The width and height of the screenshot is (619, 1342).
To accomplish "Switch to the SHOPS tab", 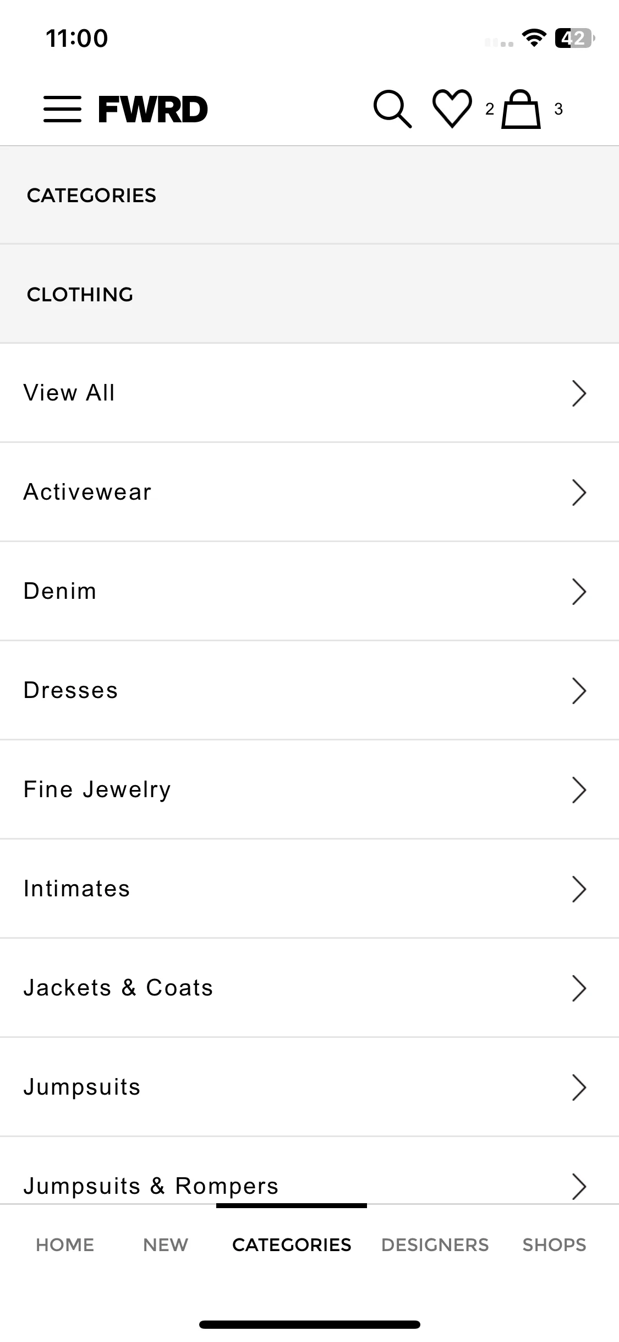I will click(554, 1245).
